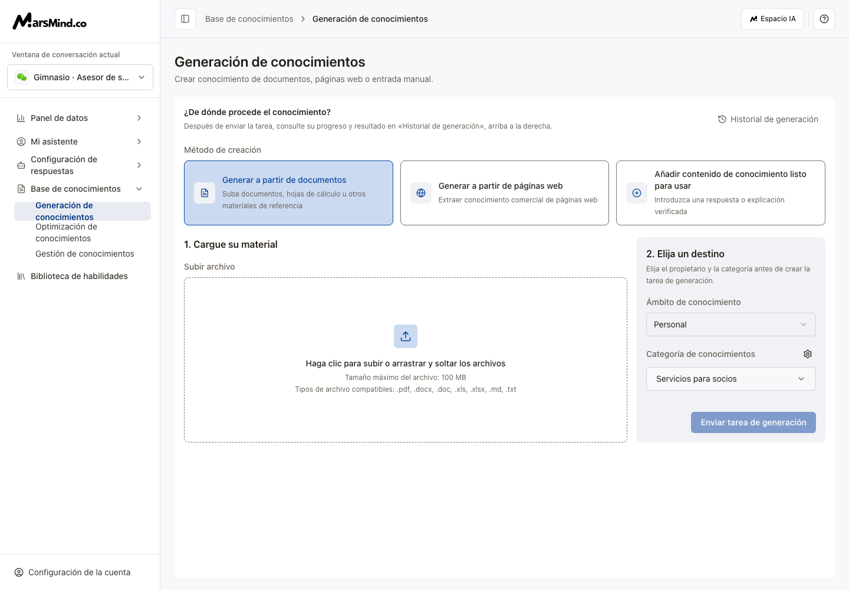Click the green WeChat icon in conversation selector

click(x=22, y=77)
